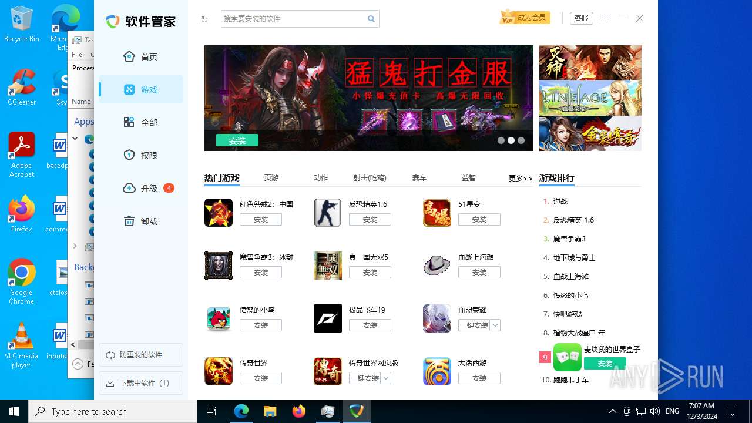
Task: Open the Lineage banner thumbnail
Action: click(590, 98)
